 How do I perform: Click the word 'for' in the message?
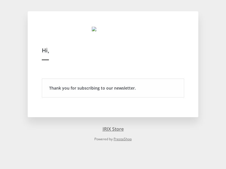click(73, 88)
